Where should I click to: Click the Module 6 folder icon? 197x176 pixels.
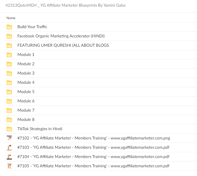point(9,101)
